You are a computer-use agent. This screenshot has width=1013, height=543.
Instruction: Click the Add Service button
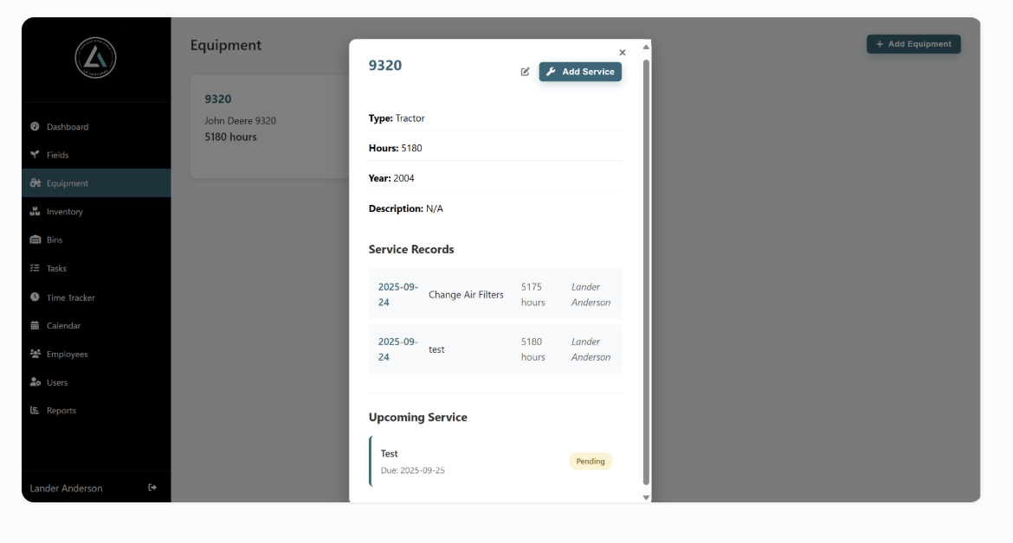[x=580, y=72]
